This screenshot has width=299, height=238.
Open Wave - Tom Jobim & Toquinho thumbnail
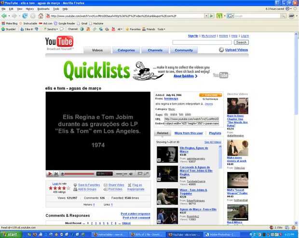[167, 197]
